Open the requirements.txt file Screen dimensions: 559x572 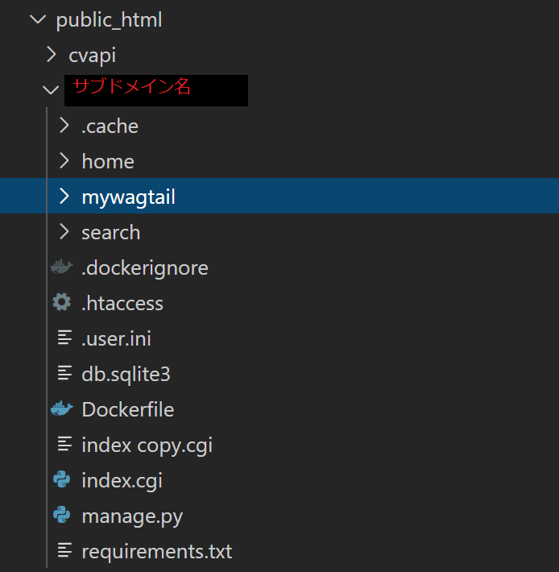pos(156,551)
